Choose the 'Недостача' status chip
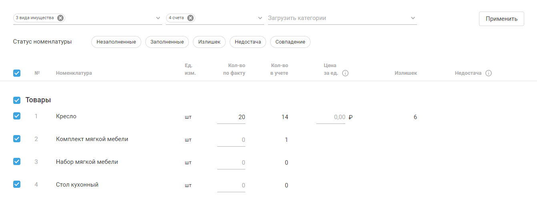537x207 pixels. 248,42
